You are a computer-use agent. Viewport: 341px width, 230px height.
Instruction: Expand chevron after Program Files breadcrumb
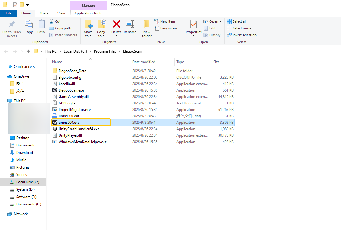point(119,51)
